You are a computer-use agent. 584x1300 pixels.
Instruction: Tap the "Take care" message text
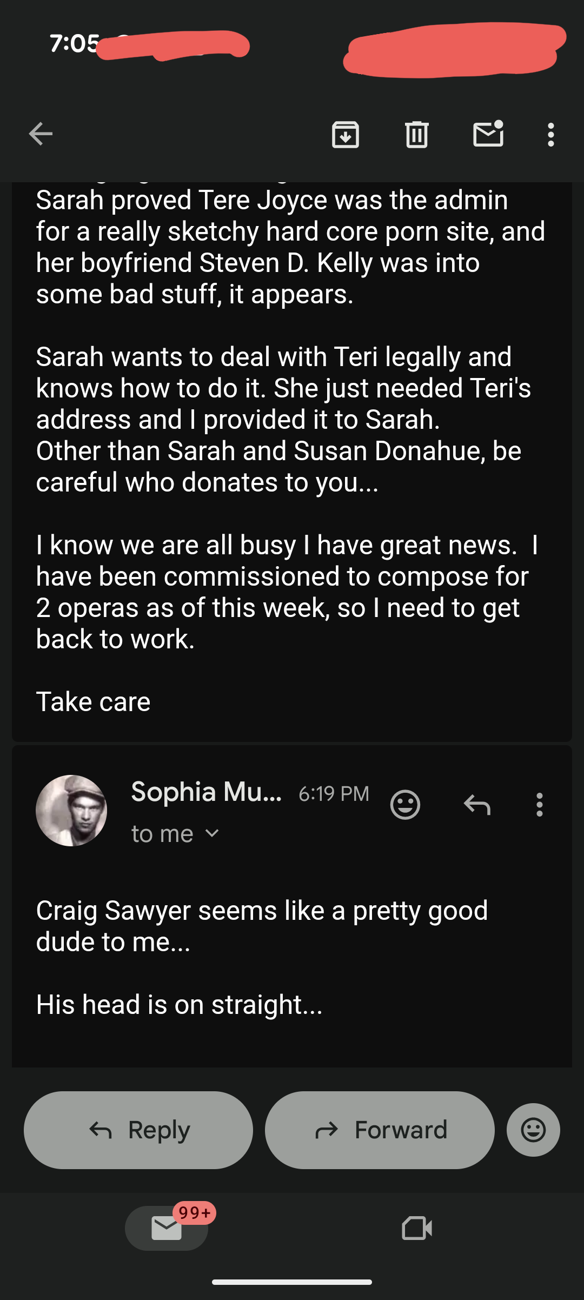point(93,702)
